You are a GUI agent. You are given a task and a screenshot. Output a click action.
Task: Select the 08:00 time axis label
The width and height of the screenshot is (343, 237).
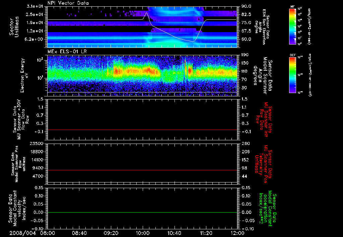tap(48, 233)
